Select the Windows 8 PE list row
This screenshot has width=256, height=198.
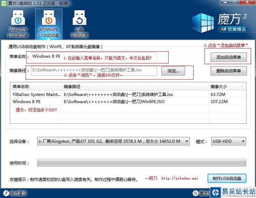128,101
